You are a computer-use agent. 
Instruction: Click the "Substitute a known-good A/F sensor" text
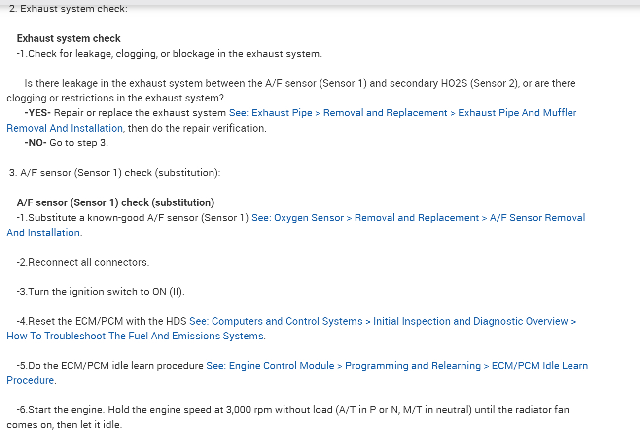[133, 218]
